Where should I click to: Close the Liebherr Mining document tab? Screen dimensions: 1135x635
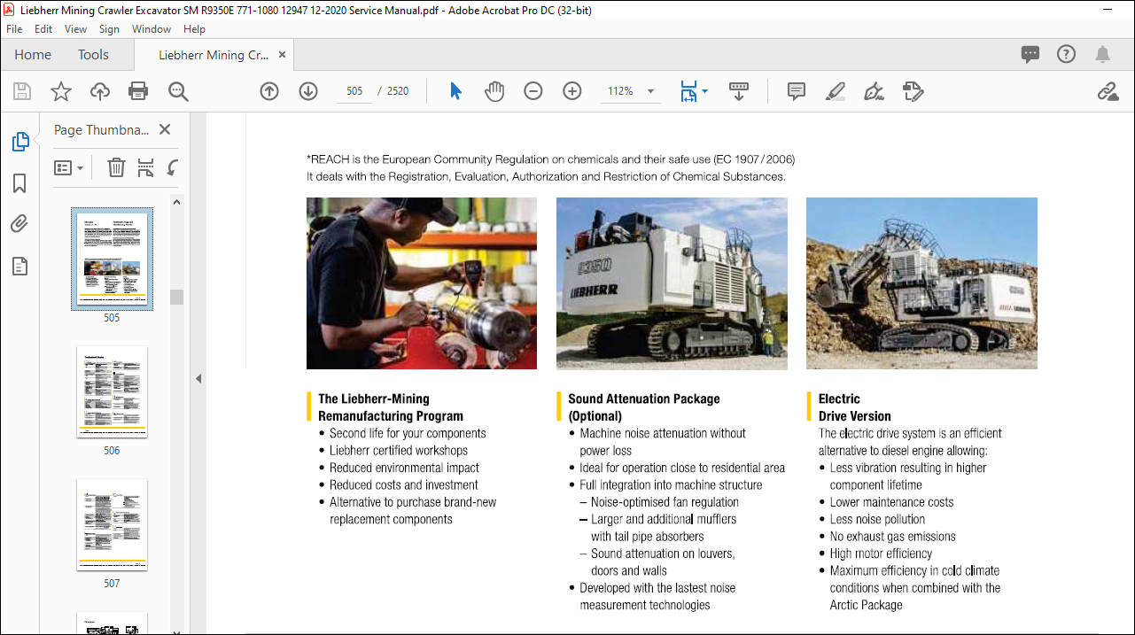coord(283,55)
